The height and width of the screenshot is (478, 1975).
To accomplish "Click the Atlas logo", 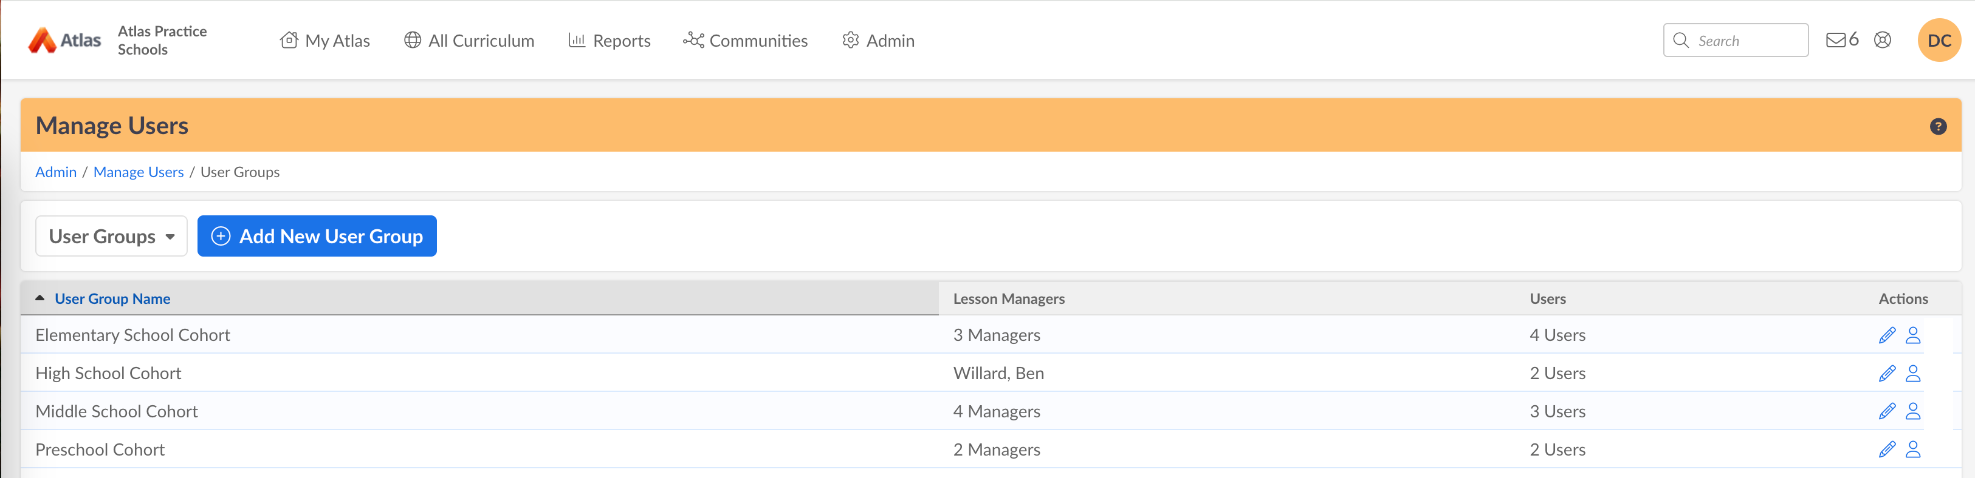I will coord(64,41).
